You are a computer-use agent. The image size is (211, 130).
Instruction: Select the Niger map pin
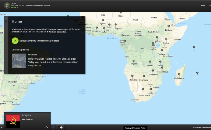coord(121,13)
